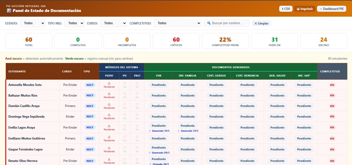The height and width of the screenshot is (165, 352).
Task: Click FUDEI warning icon for Dominga Vega Sepúlveda
Action: (x=109, y=115)
